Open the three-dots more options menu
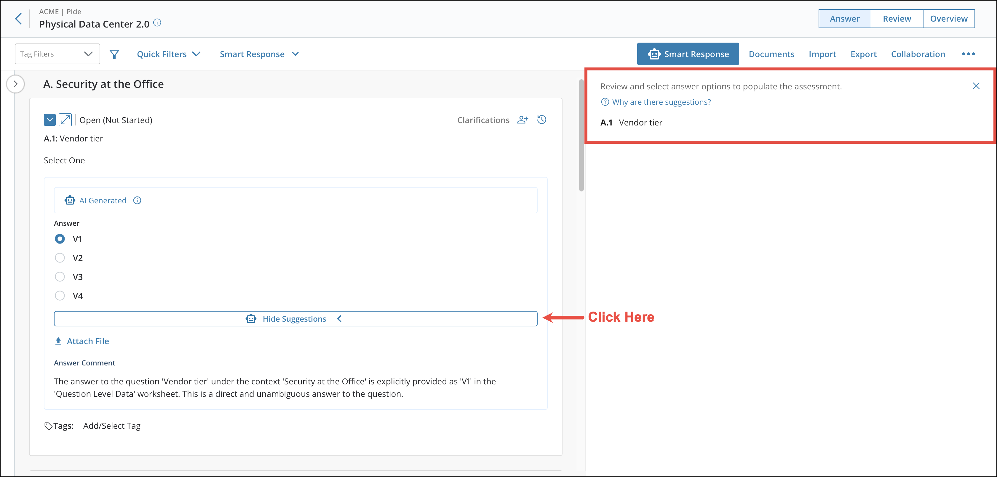 (968, 54)
